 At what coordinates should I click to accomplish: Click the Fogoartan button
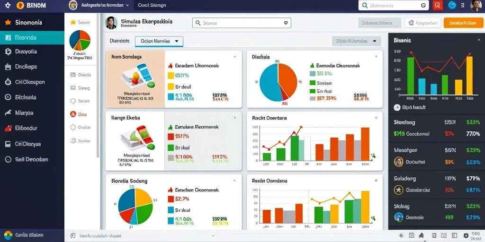[x=423, y=23]
